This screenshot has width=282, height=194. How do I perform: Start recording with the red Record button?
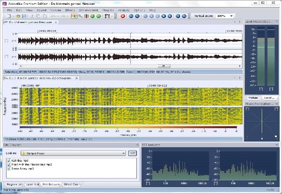coord(123,16)
